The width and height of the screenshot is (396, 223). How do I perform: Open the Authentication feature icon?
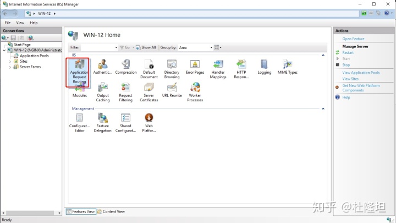point(102,67)
